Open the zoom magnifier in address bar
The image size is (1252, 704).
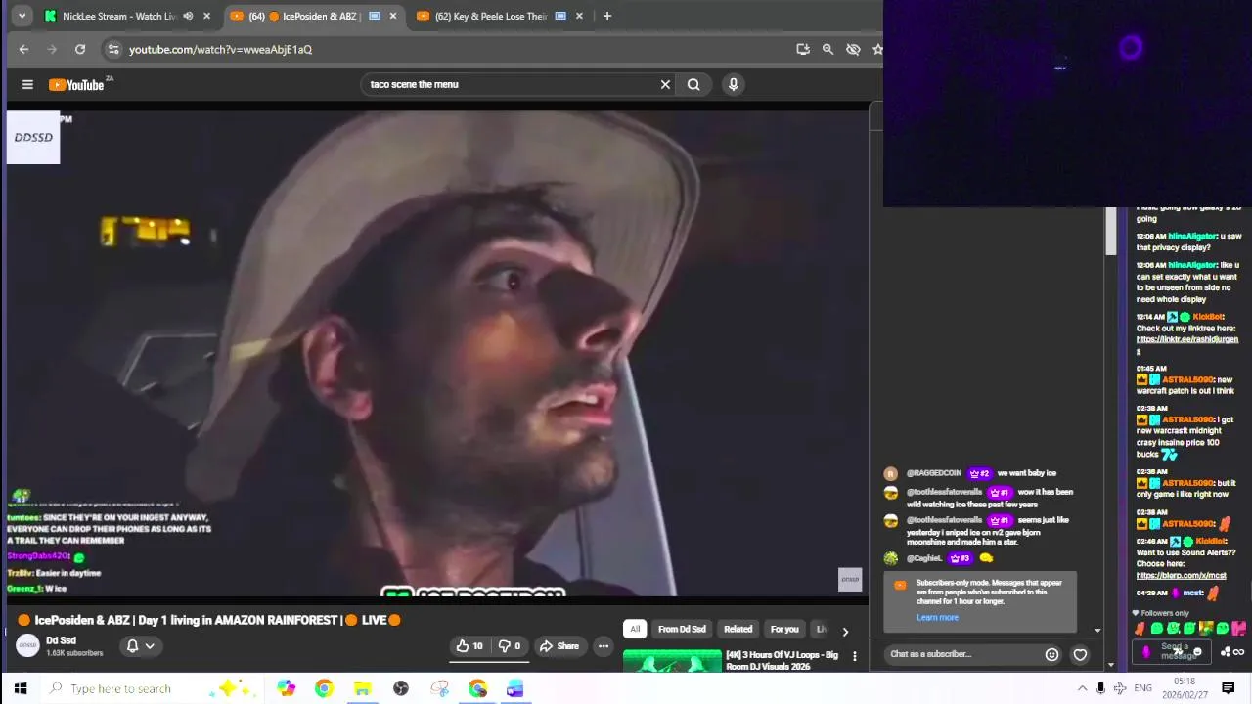(827, 49)
